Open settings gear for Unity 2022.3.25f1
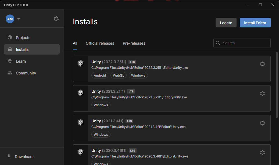This screenshot has width=279, height=165. [x=262, y=64]
